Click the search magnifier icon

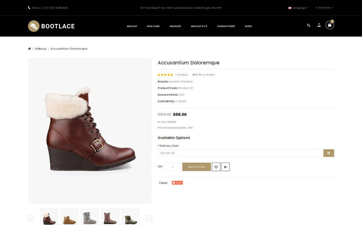pyautogui.click(x=309, y=25)
